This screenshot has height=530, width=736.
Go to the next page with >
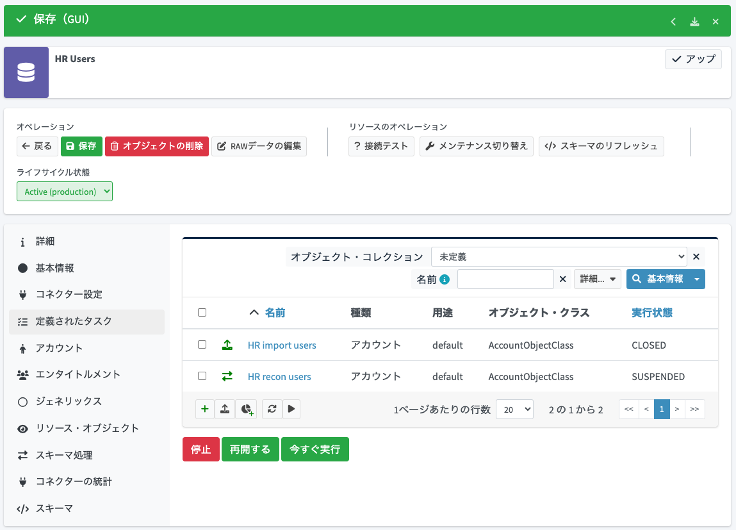pos(677,410)
